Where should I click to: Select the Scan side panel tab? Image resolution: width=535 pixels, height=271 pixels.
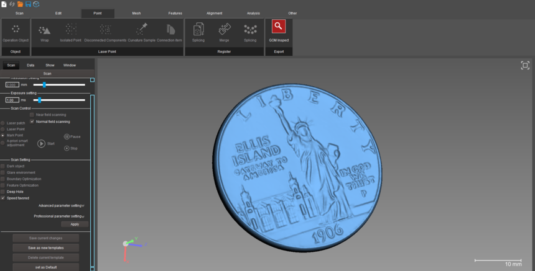[x=11, y=65]
